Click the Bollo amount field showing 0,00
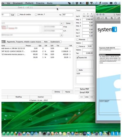 tap(84, 74)
